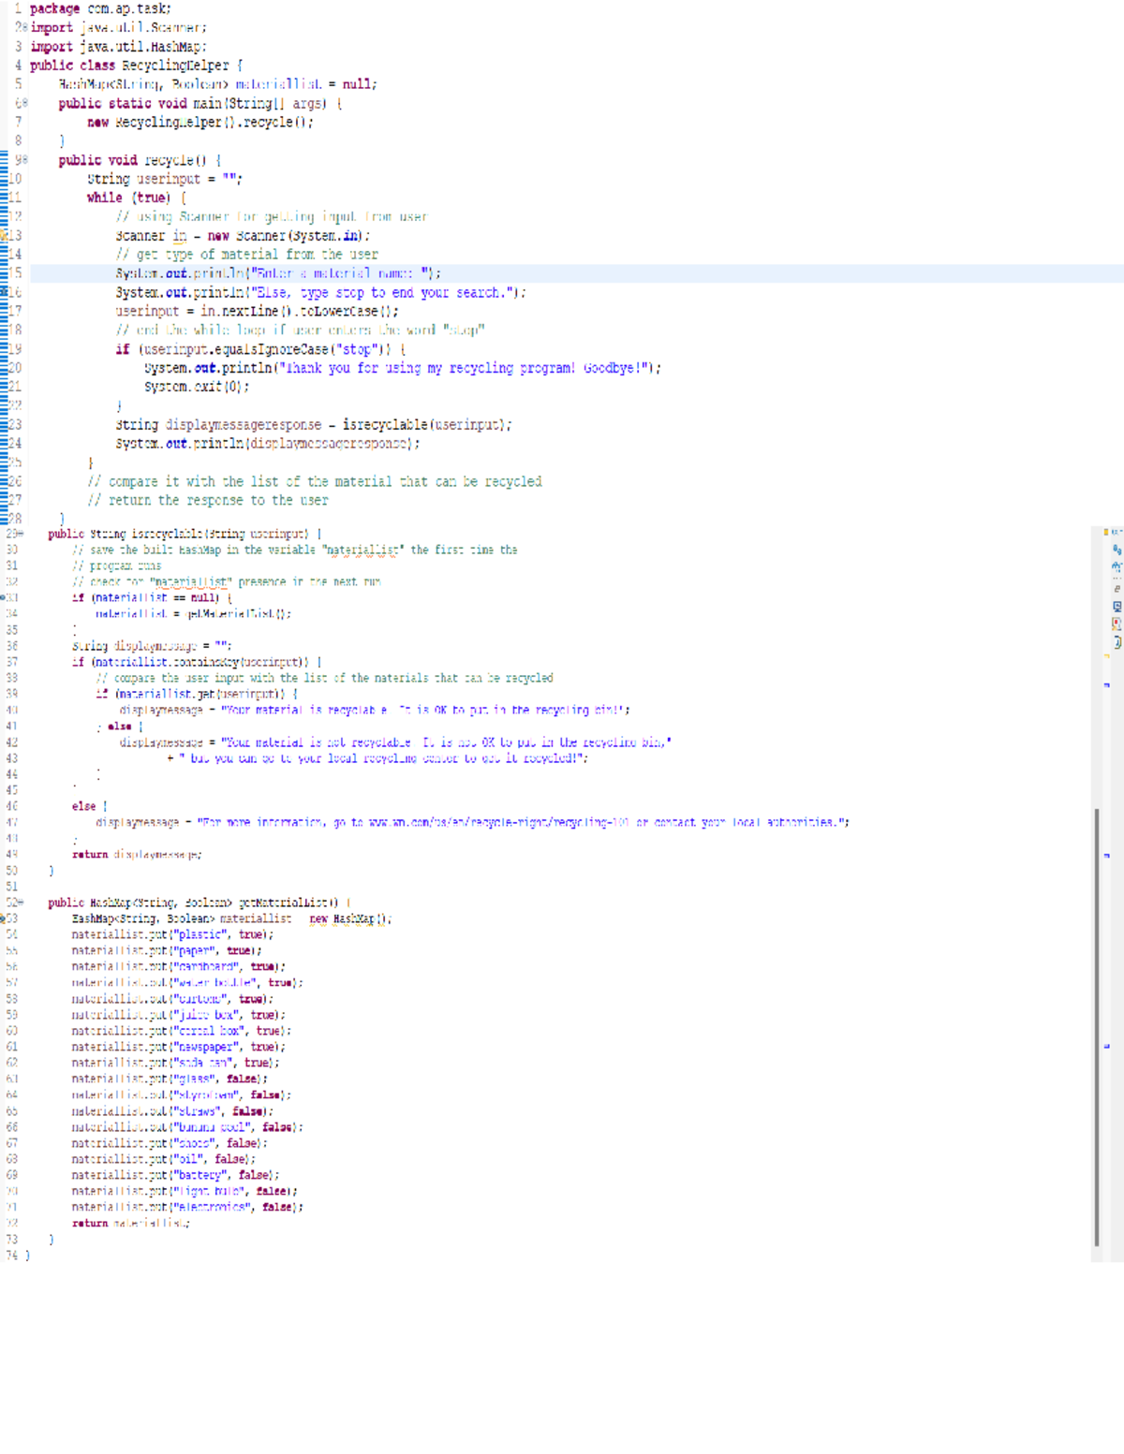Click 'Your material is not recyclable' message line
Viewport: 1124px width, 1454px height.
pos(395,742)
